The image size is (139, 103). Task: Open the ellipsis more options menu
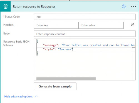(133, 7)
